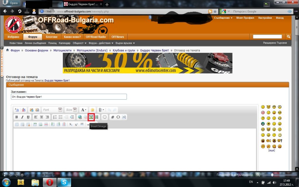
Task: Wrap selection in HTML tags (<> icon)
Action: click(x=118, y=117)
